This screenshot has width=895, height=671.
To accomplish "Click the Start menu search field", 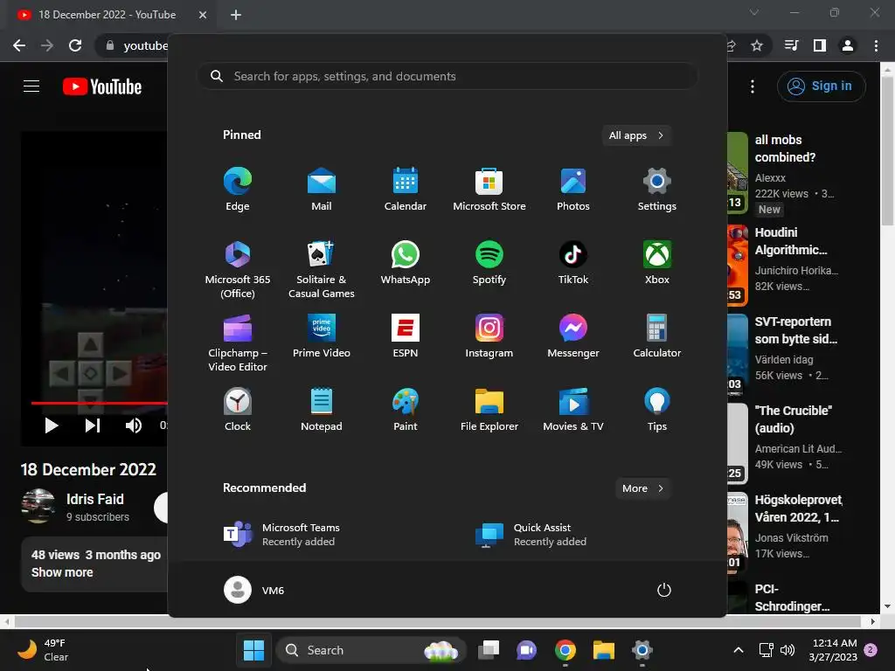I will [x=447, y=76].
